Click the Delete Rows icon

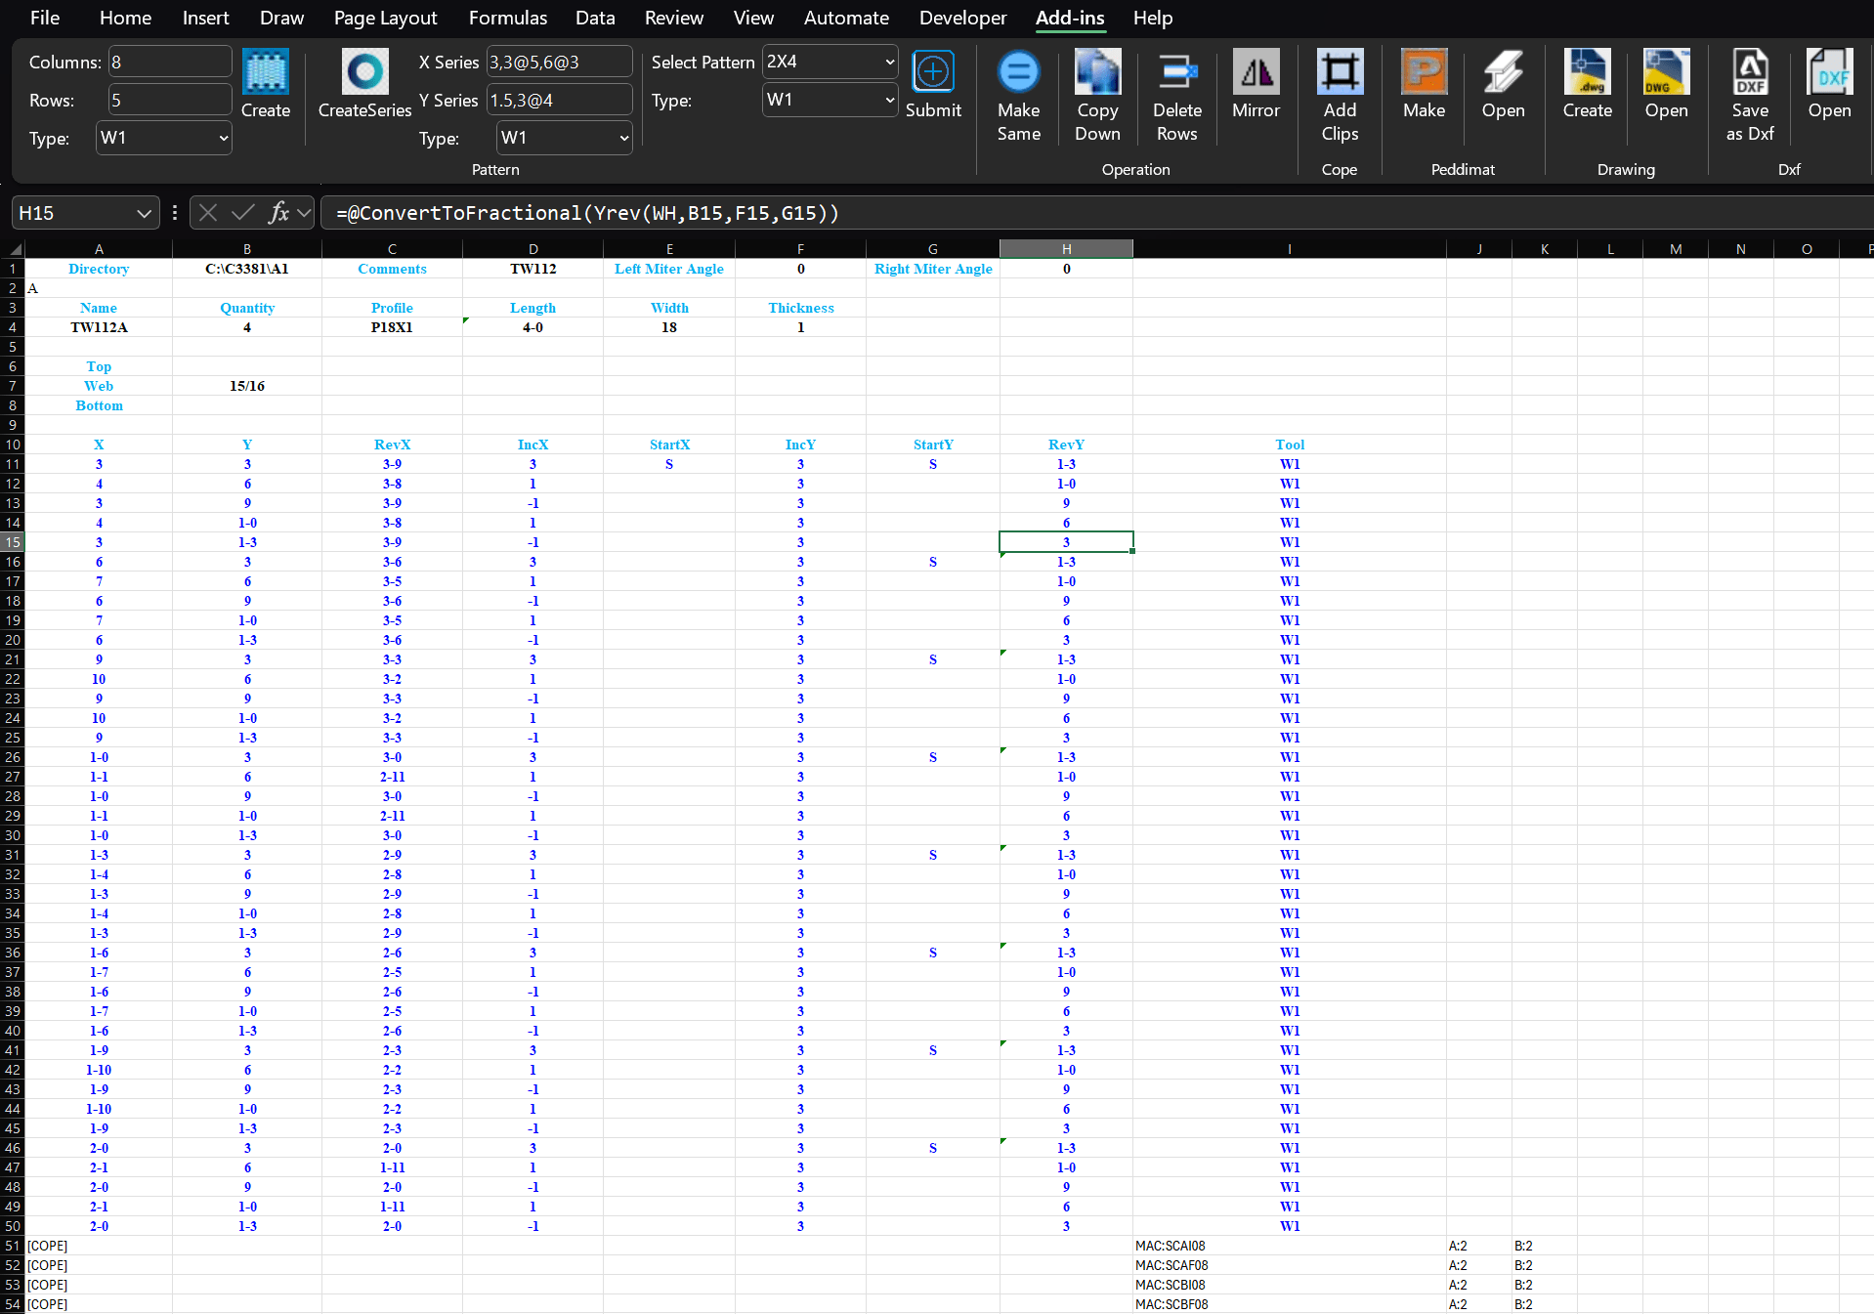click(x=1176, y=73)
